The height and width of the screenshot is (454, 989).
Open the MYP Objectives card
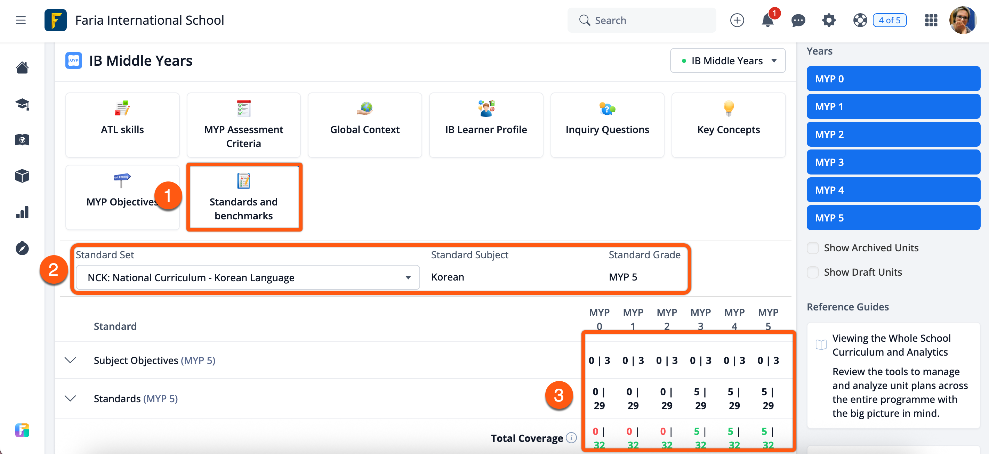[x=122, y=197]
